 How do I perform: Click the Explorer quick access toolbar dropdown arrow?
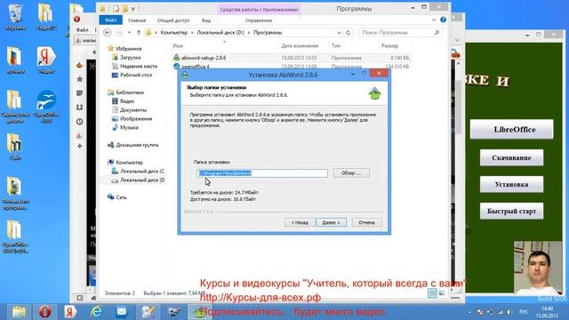(x=133, y=8)
